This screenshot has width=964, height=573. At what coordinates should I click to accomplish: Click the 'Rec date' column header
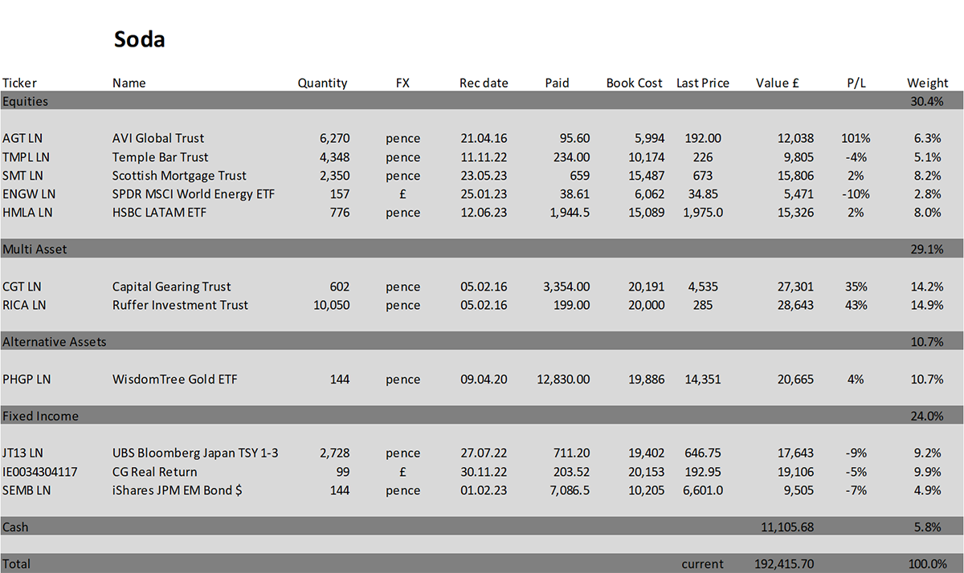point(484,83)
